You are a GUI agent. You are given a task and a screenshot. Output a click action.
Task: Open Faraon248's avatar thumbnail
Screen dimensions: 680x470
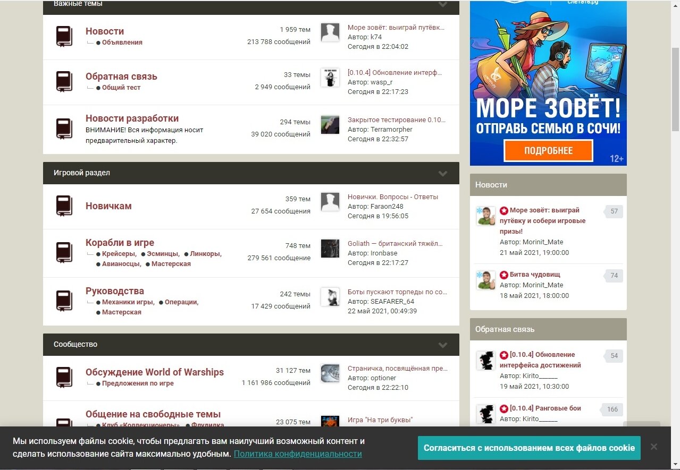pyautogui.click(x=330, y=202)
